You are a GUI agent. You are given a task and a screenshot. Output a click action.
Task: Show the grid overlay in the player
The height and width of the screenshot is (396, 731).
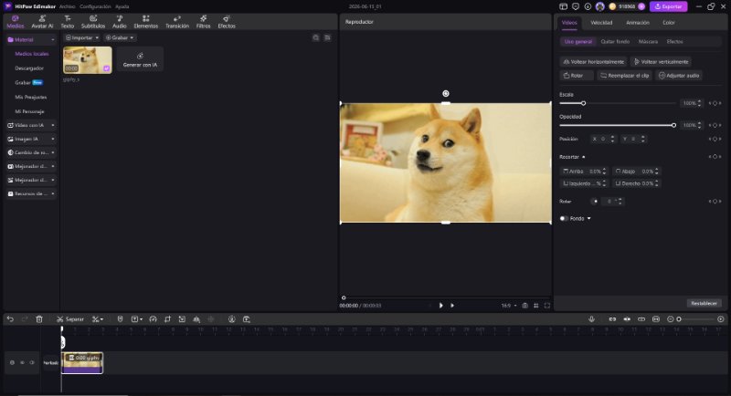click(536, 306)
